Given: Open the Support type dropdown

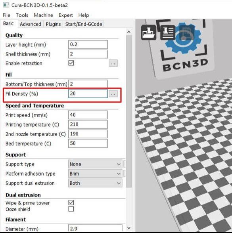Looking at the screenshot, I should [x=95, y=164].
